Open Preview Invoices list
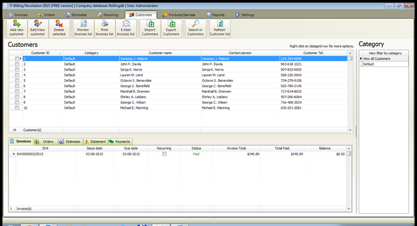 83,28
